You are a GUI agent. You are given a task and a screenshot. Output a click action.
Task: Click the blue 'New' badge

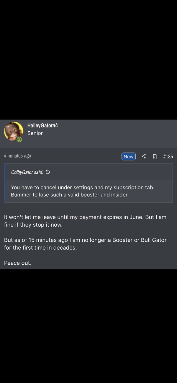tap(128, 156)
